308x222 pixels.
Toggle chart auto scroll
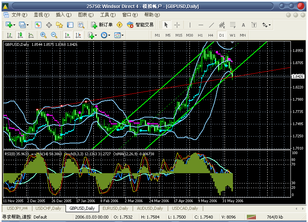pos(67,35)
